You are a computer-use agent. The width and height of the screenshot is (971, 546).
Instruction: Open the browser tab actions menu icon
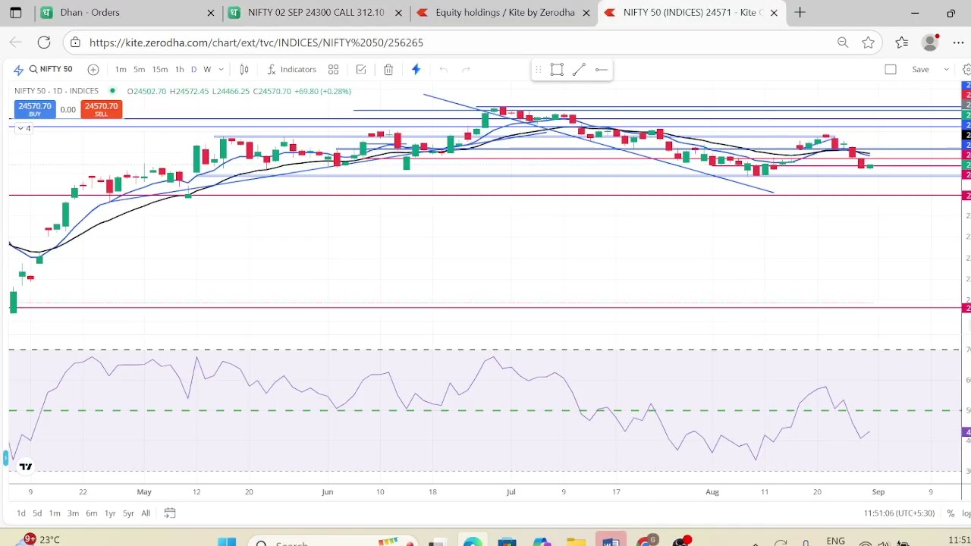16,13
